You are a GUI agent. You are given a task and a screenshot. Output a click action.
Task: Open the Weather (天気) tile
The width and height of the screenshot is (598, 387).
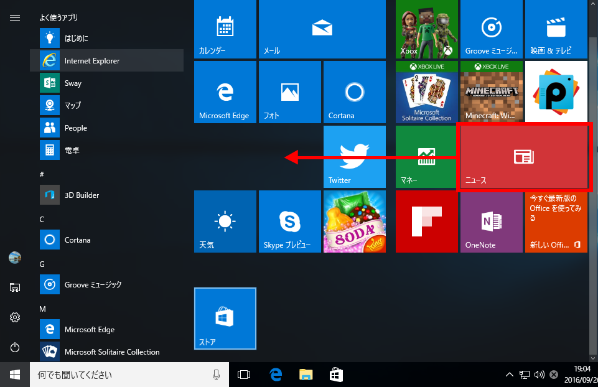coord(225,221)
